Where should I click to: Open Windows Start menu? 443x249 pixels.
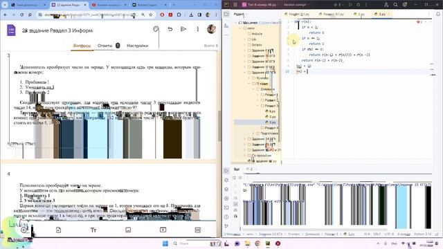[165, 243]
